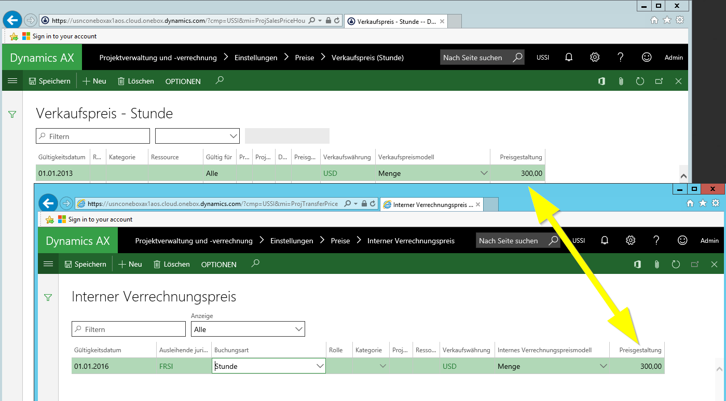The image size is (726, 401).
Task: Open OPTIONEN menu in the front window
Action: [218, 265]
